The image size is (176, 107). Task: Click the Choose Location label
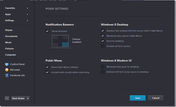(77, 41)
